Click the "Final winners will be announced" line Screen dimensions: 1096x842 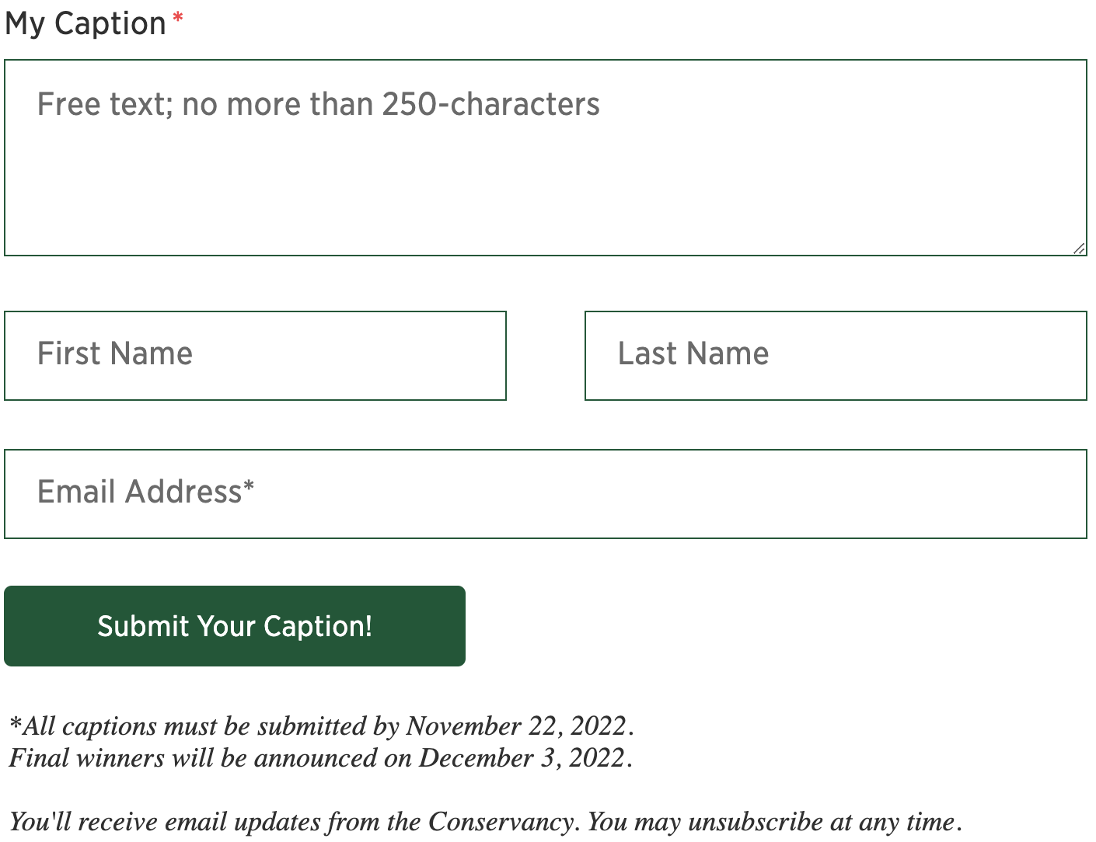click(210, 757)
